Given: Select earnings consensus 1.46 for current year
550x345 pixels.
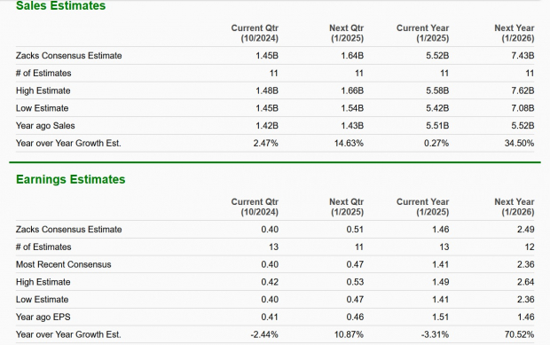Looking at the screenshot, I should point(440,230).
